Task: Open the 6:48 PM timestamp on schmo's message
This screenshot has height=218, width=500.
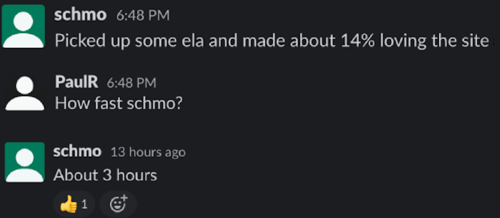Action: coord(143,16)
